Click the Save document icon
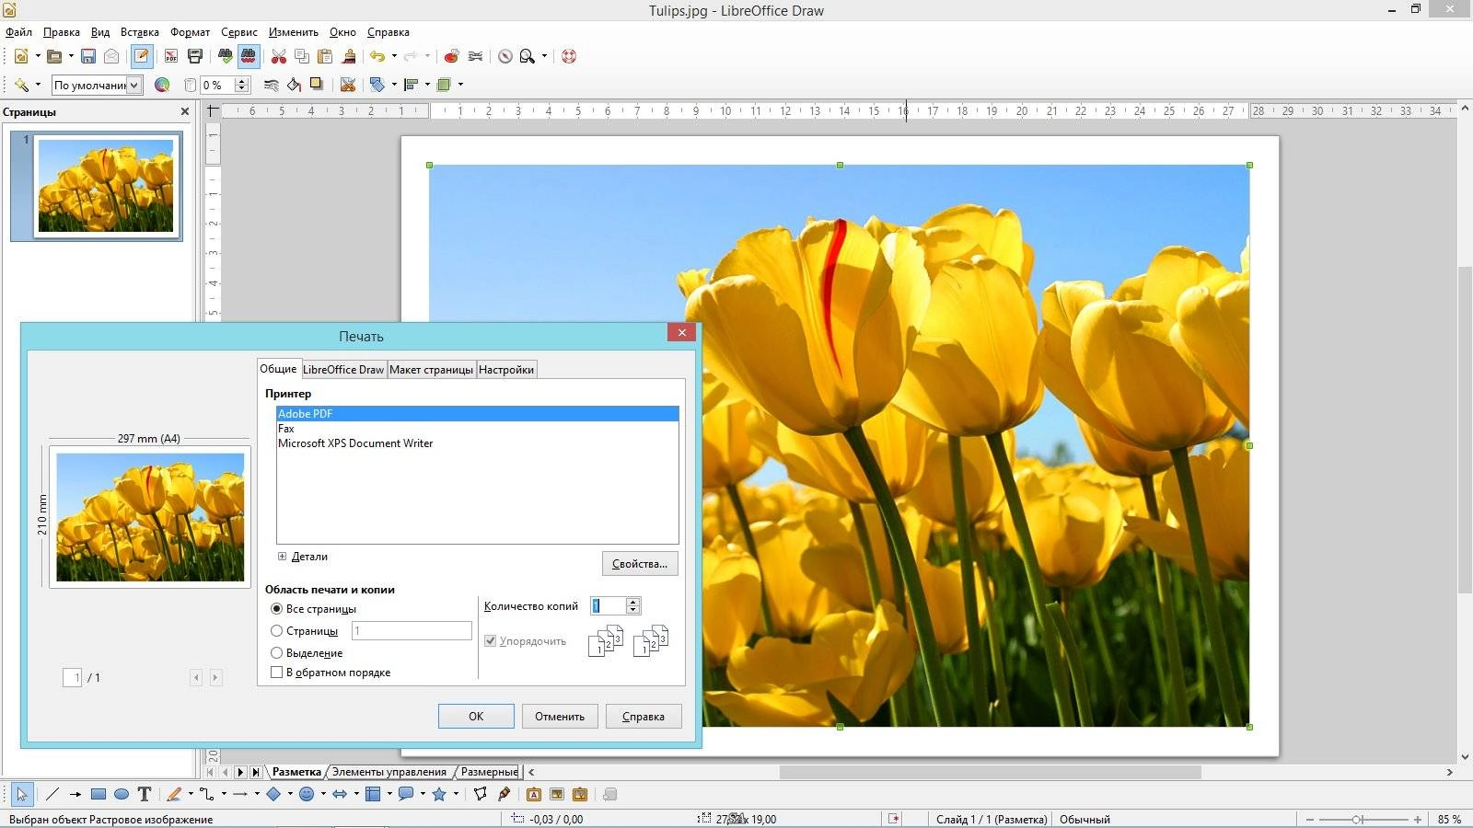 click(88, 56)
